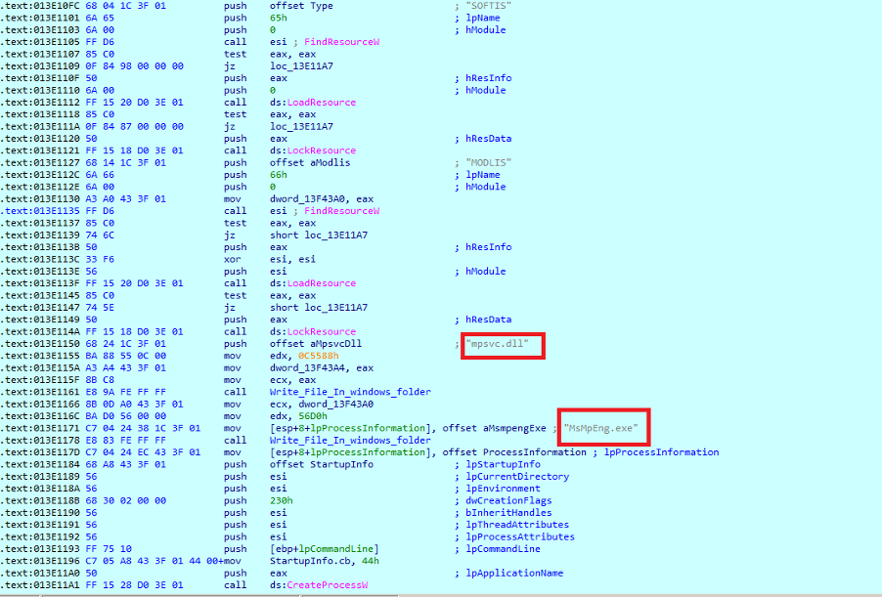Click the "mpsvc.dll" string comment
Screen dimensions: 882x598
(498, 343)
